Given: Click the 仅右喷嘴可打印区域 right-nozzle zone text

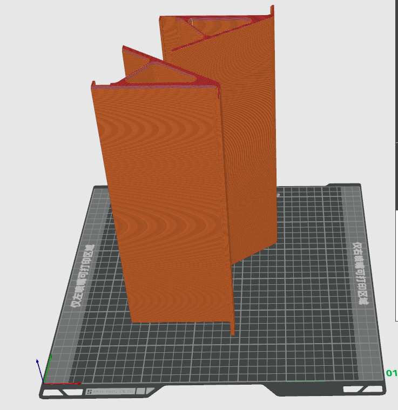Looking at the screenshot, I should [361, 274].
